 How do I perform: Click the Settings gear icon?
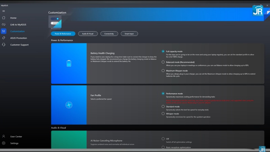coord(4,143)
